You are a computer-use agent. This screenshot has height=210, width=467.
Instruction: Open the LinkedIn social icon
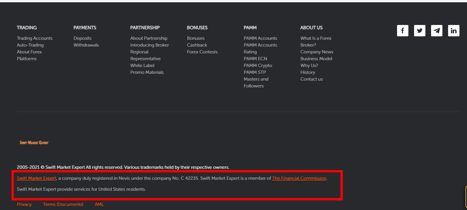(453, 31)
